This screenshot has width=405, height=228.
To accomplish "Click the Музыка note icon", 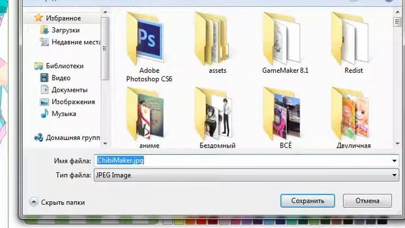I will pyautogui.click(x=44, y=113).
